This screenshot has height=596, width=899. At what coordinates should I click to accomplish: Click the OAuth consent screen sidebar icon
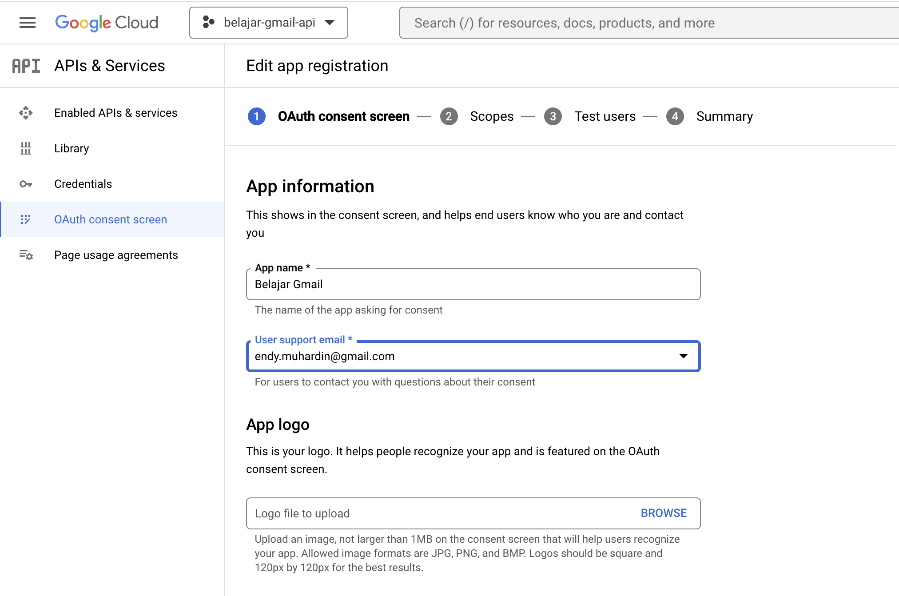(26, 219)
